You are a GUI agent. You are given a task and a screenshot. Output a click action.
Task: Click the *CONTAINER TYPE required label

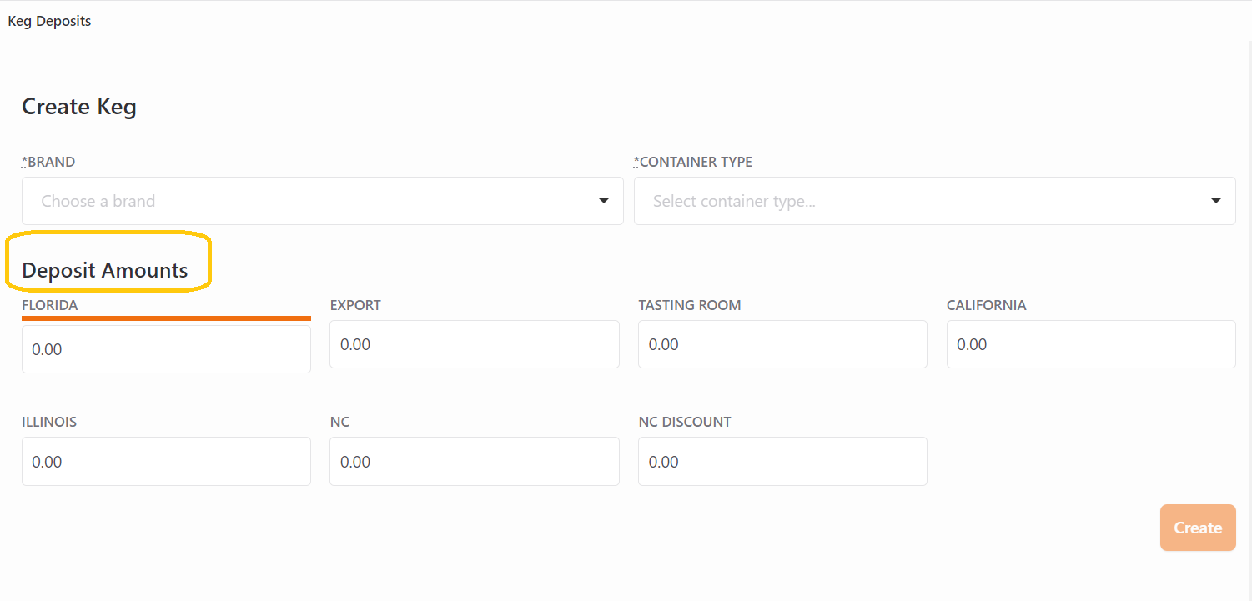[693, 162]
